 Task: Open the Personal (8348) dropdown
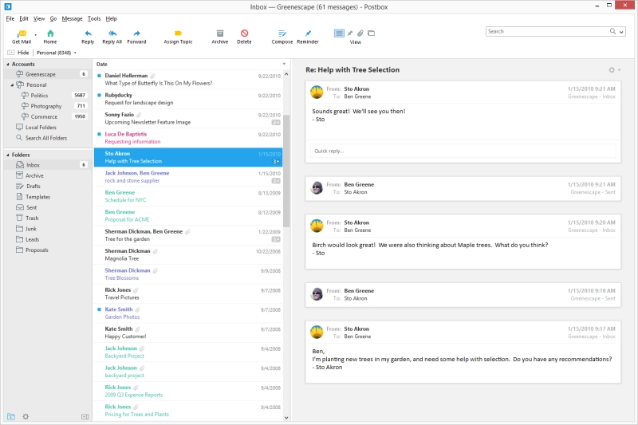click(x=56, y=53)
